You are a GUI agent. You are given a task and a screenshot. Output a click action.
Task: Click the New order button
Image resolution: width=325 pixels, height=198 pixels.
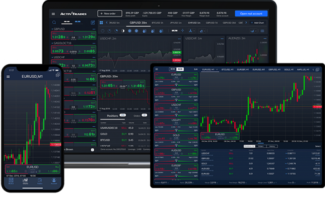(110, 14)
